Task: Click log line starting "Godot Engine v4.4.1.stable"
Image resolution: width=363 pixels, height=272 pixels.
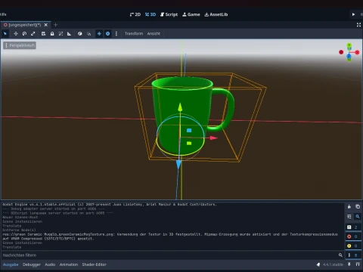Action: pyautogui.click(x=110, y=204)
